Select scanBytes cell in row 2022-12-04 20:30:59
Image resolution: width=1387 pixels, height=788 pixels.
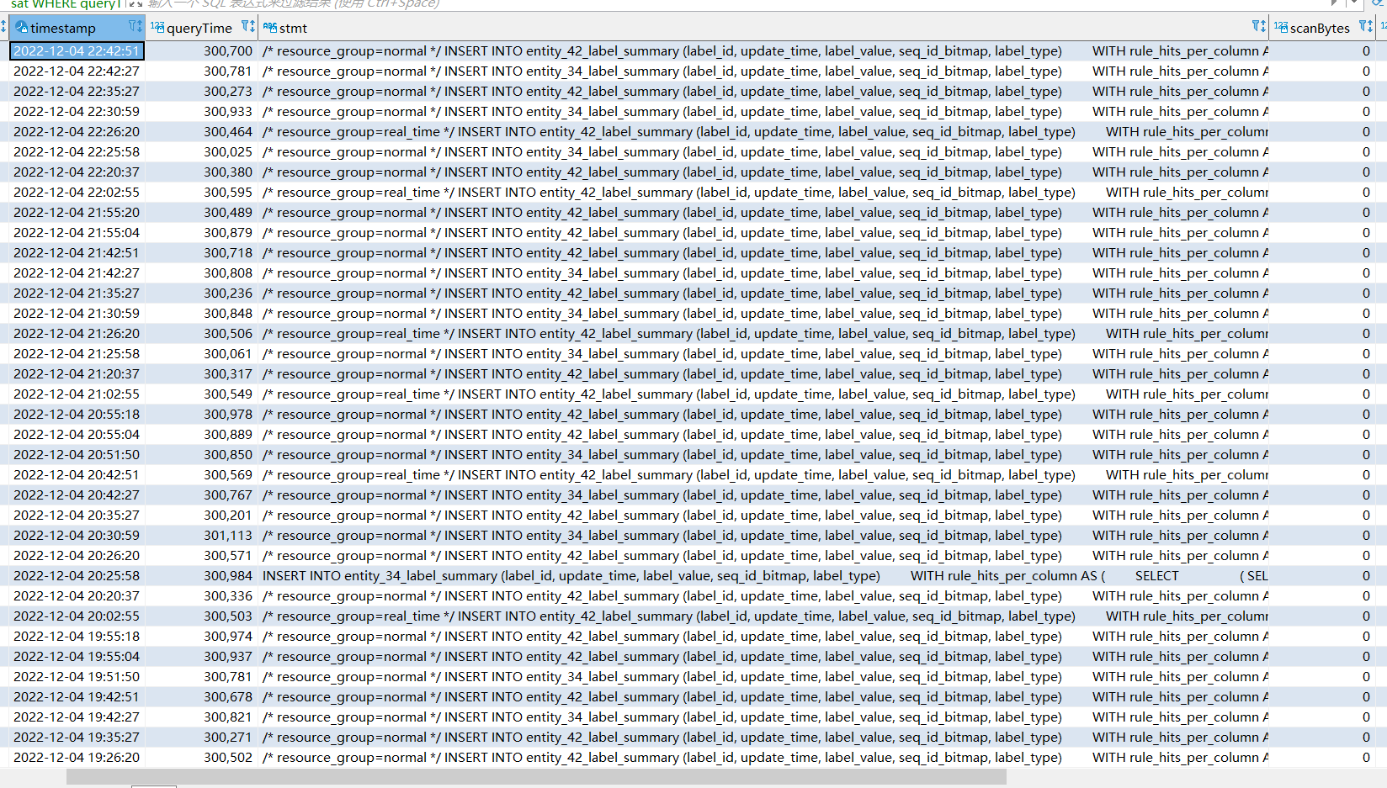pyautogui.click(x=1322, y=536)
